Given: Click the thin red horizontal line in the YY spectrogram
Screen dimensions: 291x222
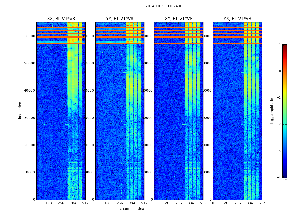Looking at the screenshot, I should (x=119, y=137).
